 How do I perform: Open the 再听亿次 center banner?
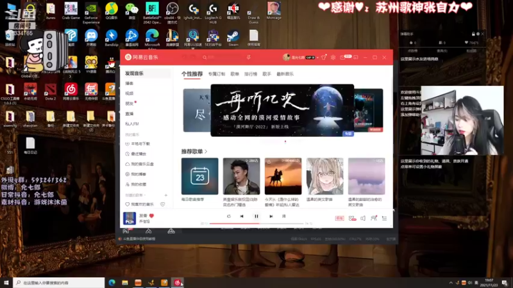click(x=282, y=110)
